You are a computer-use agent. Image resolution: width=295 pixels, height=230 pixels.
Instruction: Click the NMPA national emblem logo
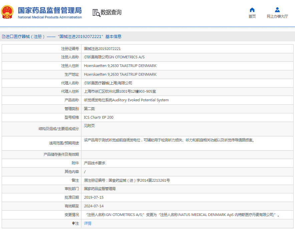(7, 12)
